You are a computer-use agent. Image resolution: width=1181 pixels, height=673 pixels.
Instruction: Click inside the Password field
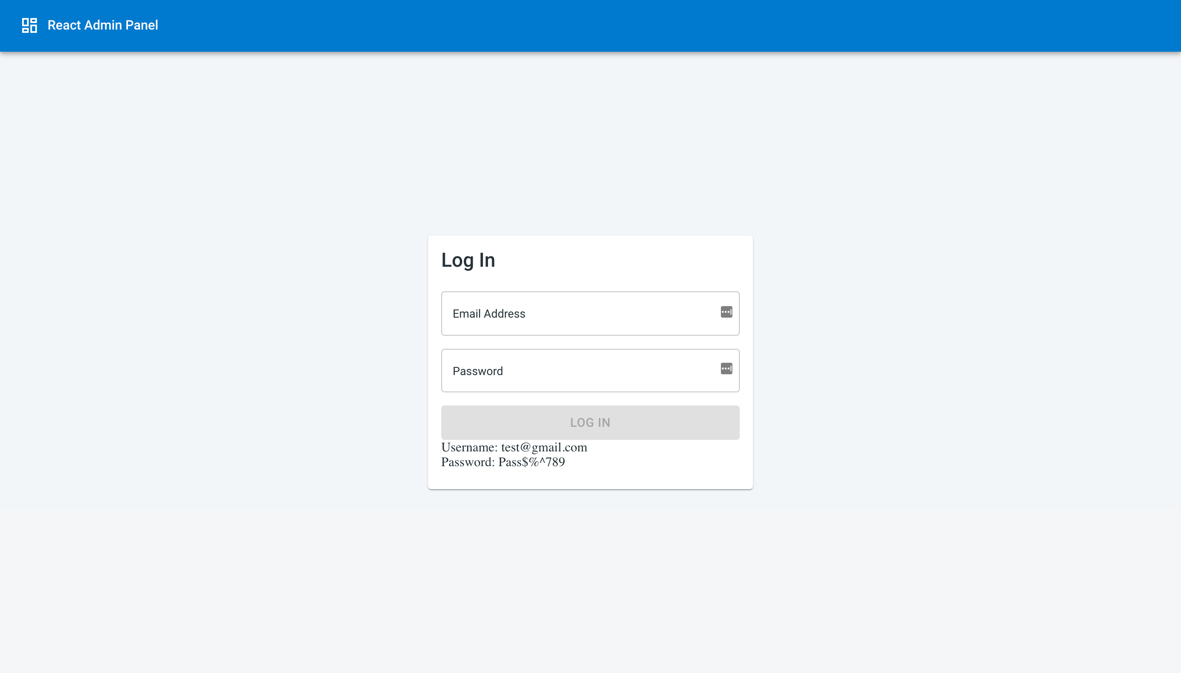click(590, 370)
